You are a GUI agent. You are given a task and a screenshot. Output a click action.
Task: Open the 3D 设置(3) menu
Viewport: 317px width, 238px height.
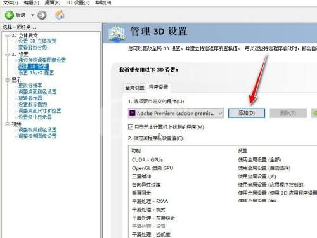click(78, 3)
